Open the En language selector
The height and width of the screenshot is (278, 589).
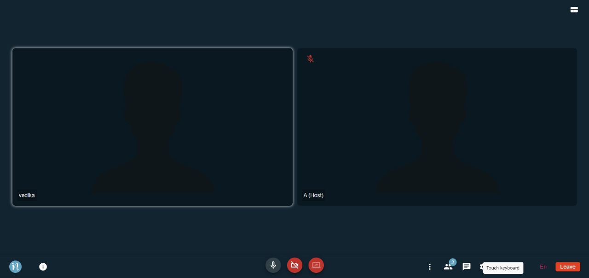point(543,266)
